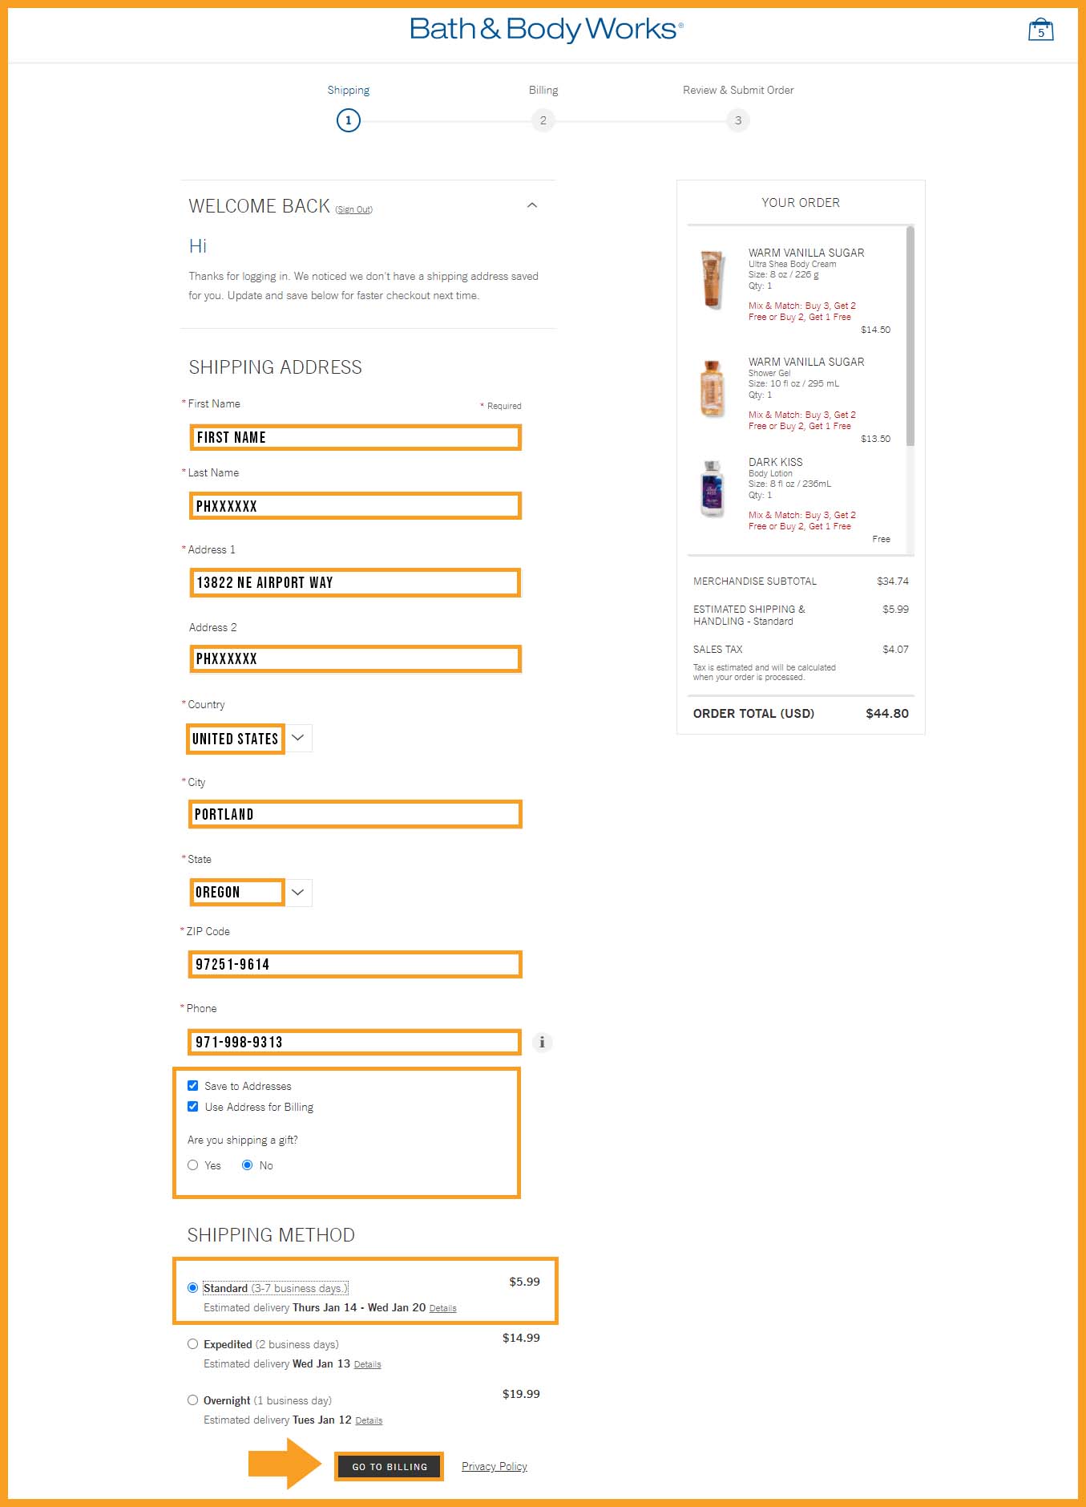Click the $14.99 Expedited shipping price
This screenshot has width=1086, height=1507.
[521, 1338]
